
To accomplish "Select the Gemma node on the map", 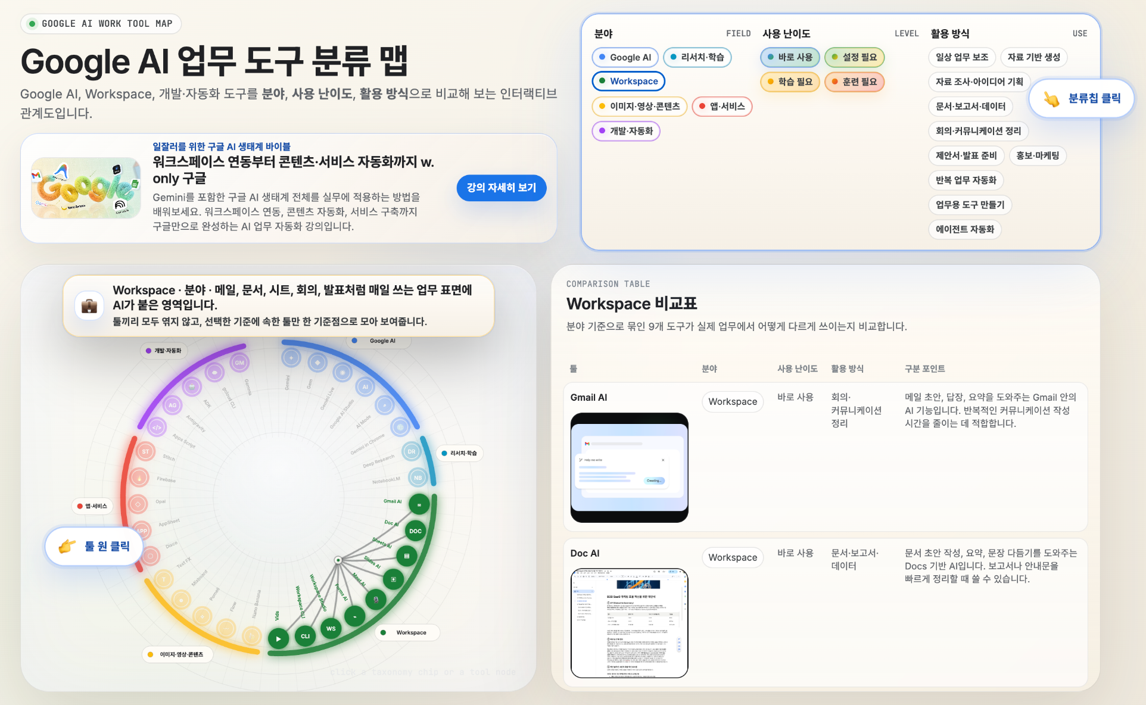I will 239,363.
